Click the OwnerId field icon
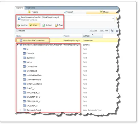139x125 pixels. [x=24, y=53]
